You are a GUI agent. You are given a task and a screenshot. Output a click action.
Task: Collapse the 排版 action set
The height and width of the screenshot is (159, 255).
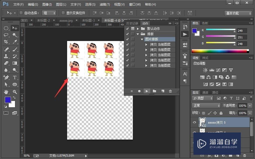(138, 34)
